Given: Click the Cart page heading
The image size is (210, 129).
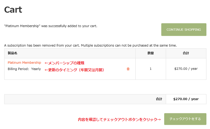Looking at the screenshot, I should click(x=13, y=10).
